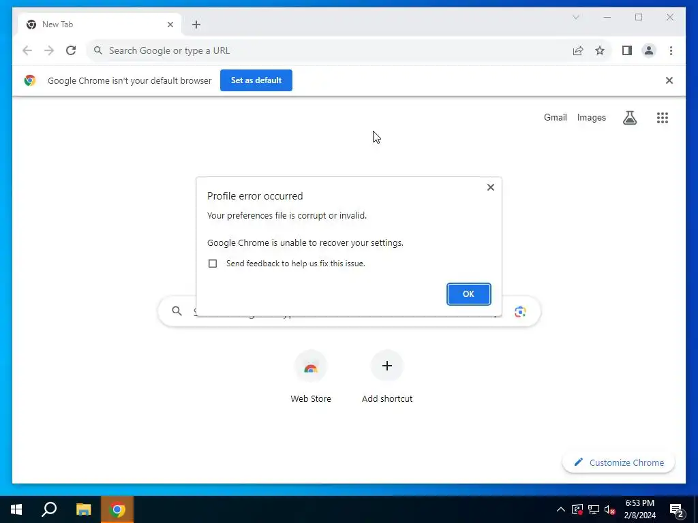Open the Gmail link
This screenshot has width=698, height=523.
[555, 117]
